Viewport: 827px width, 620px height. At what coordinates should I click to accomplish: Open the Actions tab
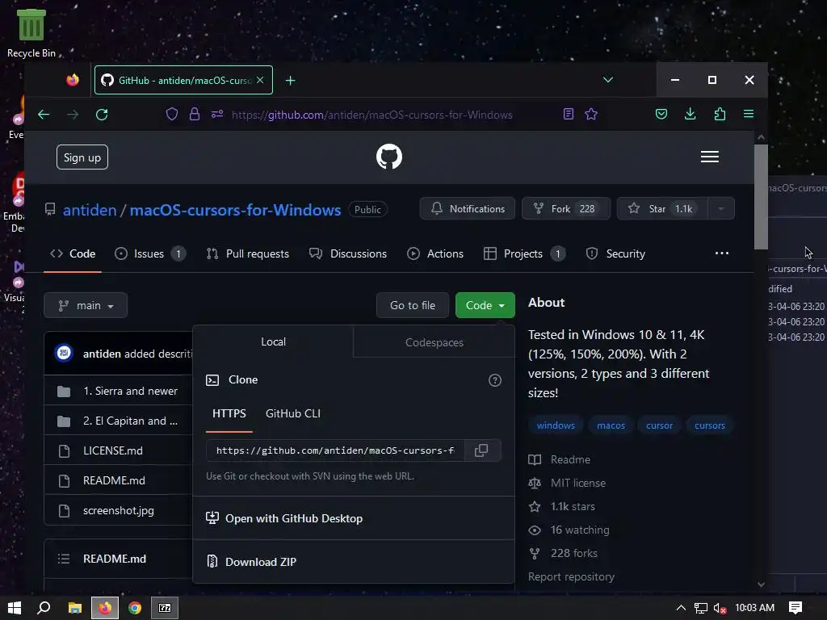(x=435, y=253)
